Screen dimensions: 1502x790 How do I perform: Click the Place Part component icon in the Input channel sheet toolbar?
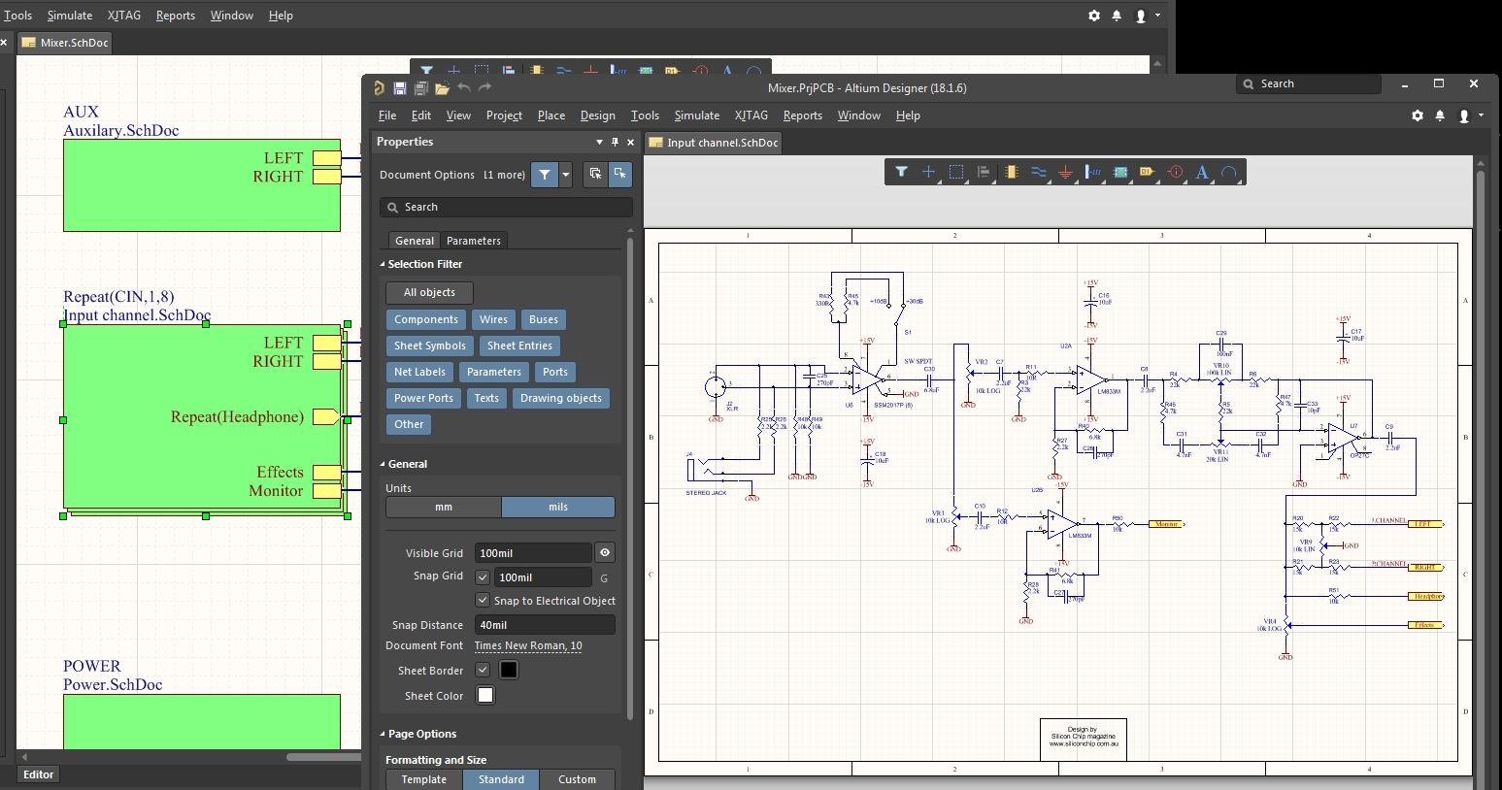(x=1011, y=173)
